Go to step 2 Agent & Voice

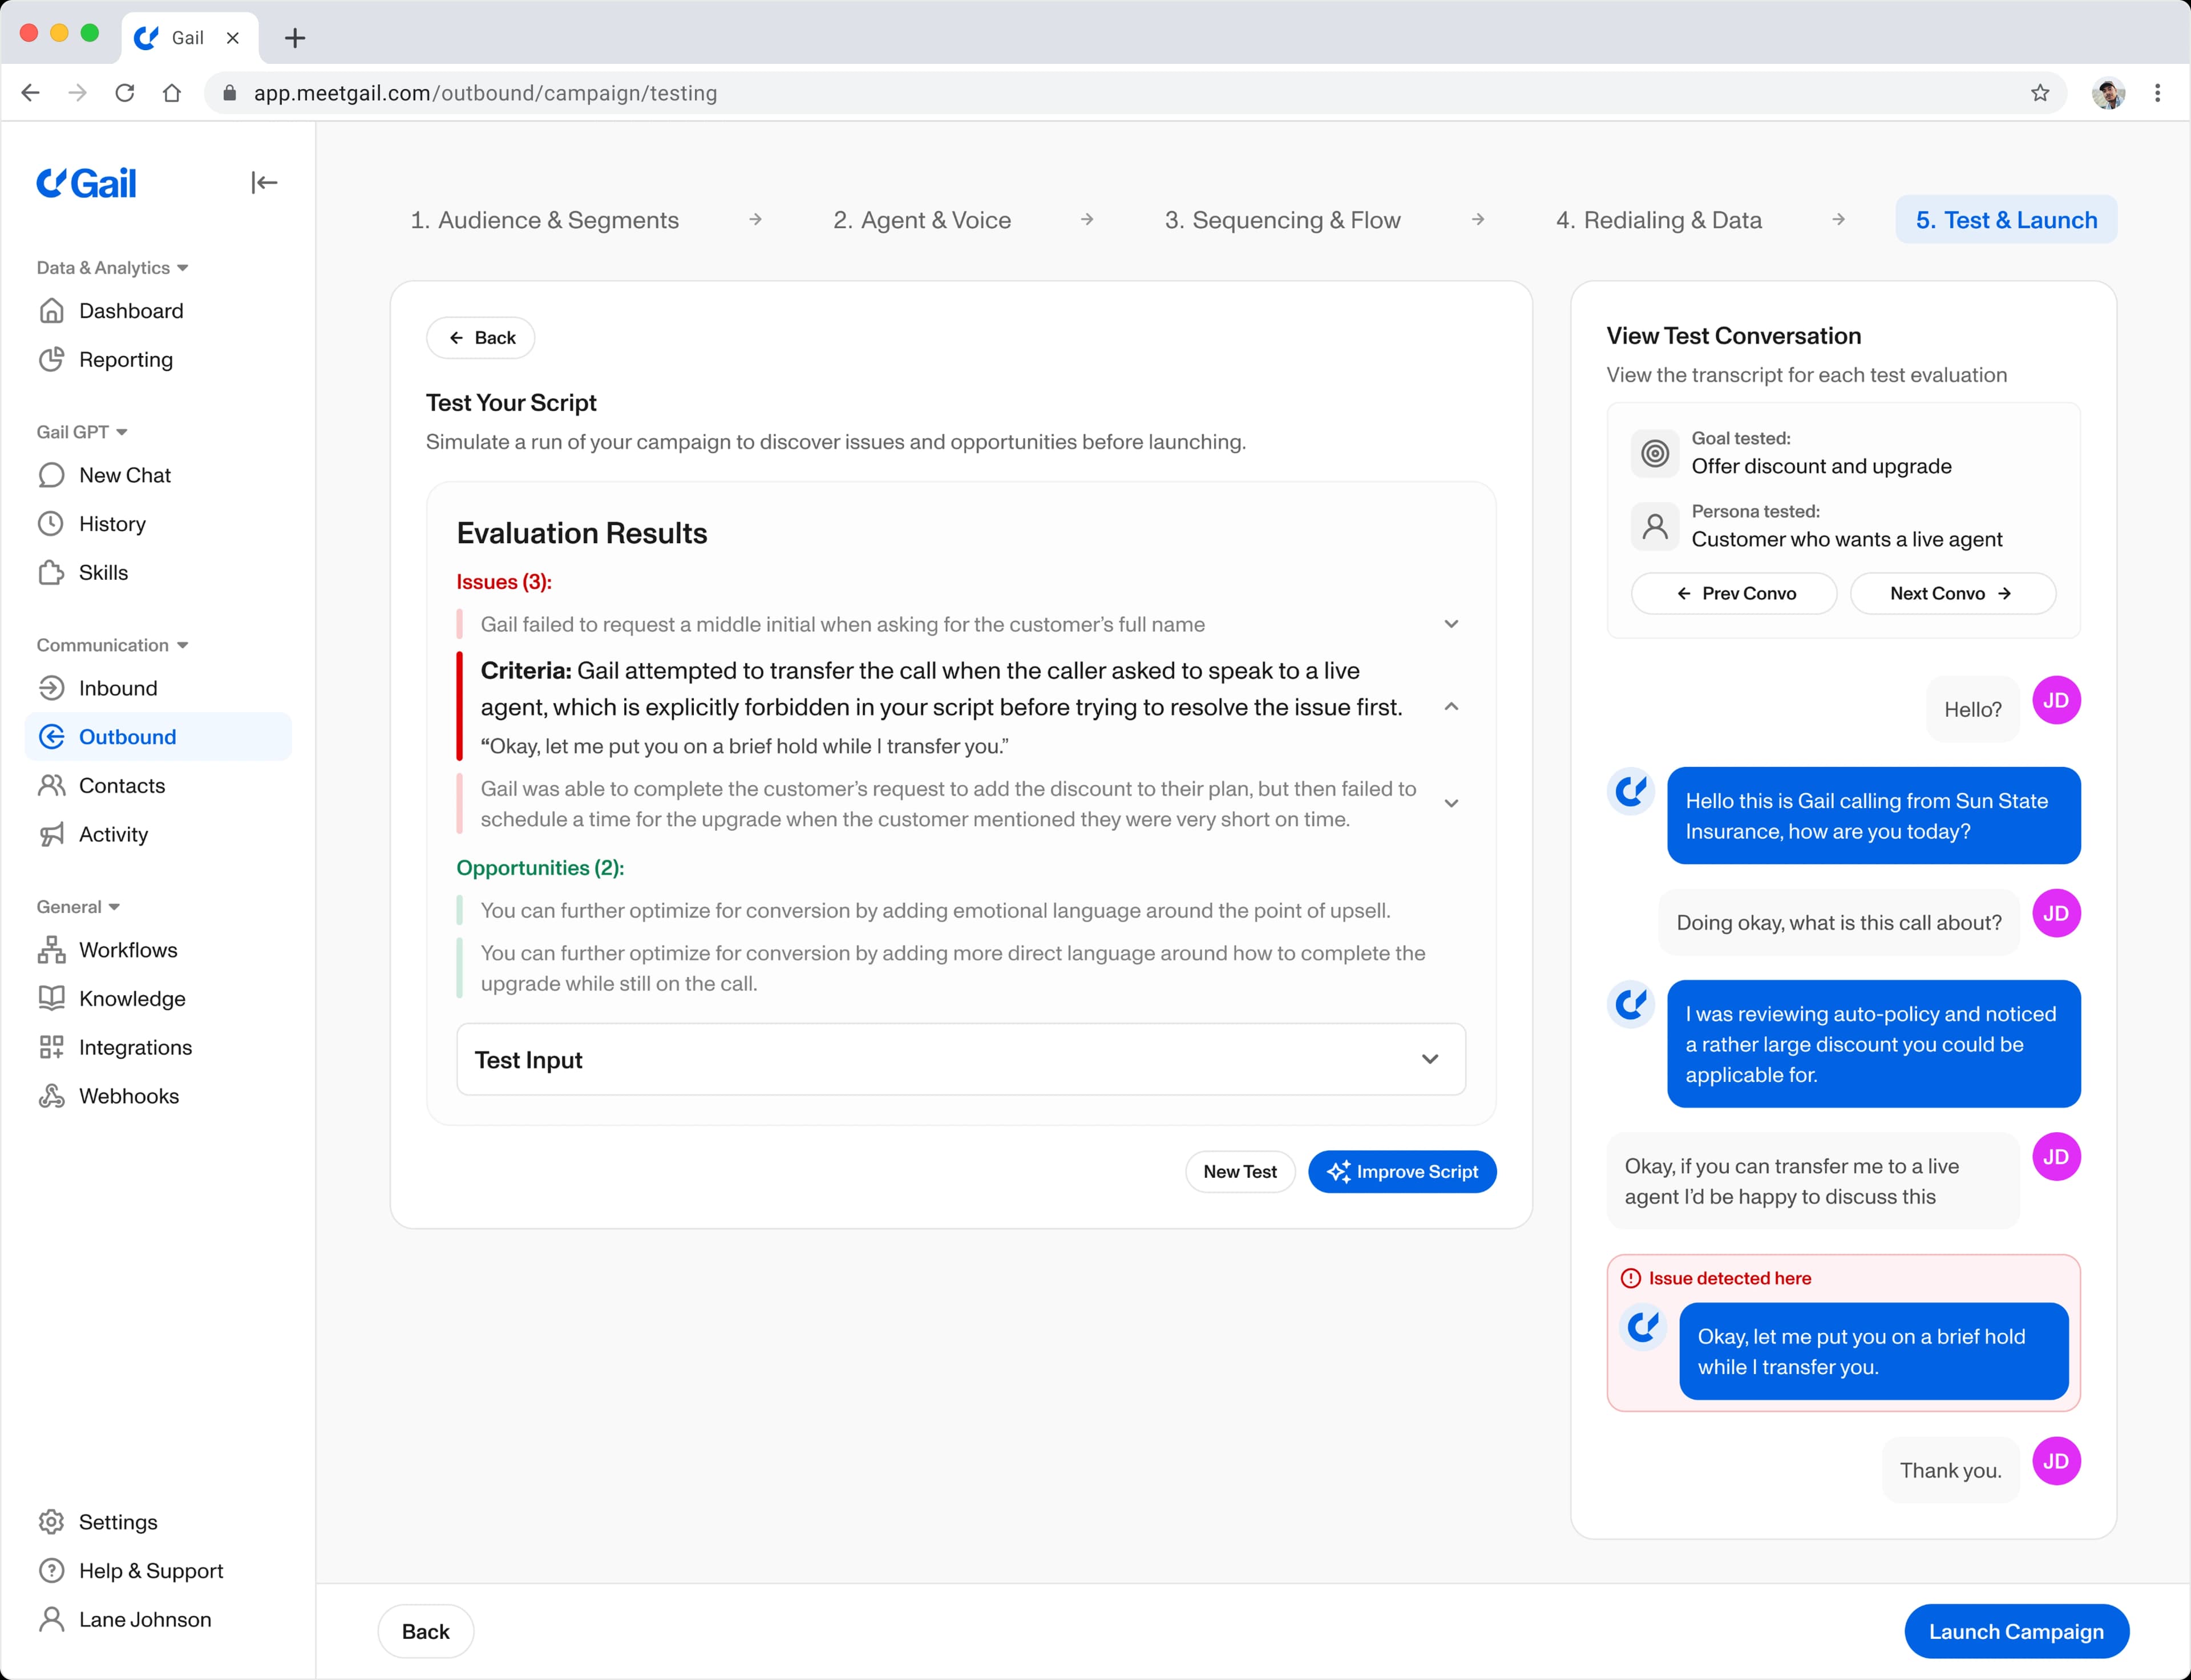tap(922, 220)
